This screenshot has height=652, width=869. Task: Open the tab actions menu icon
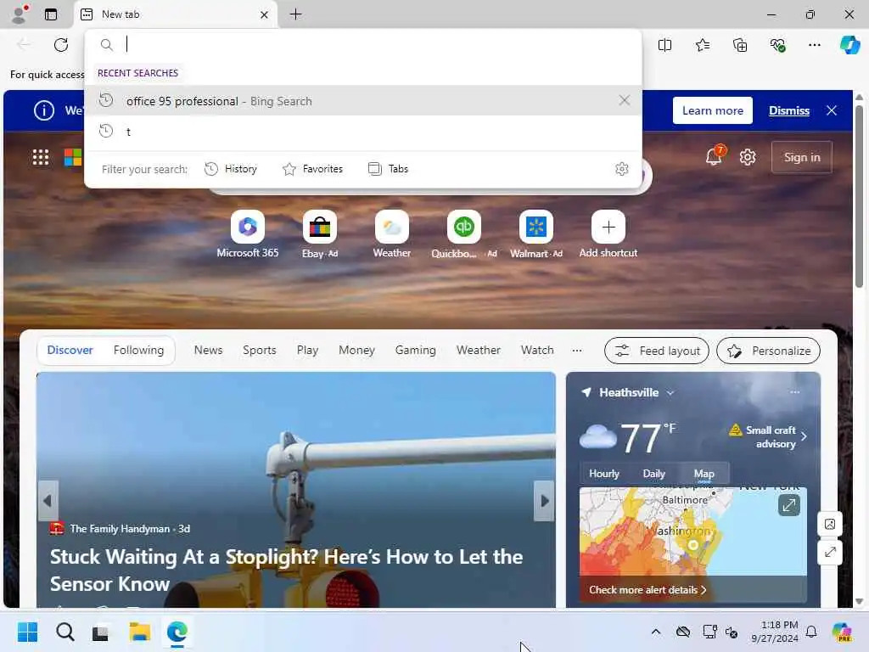(x=51, y=14)
